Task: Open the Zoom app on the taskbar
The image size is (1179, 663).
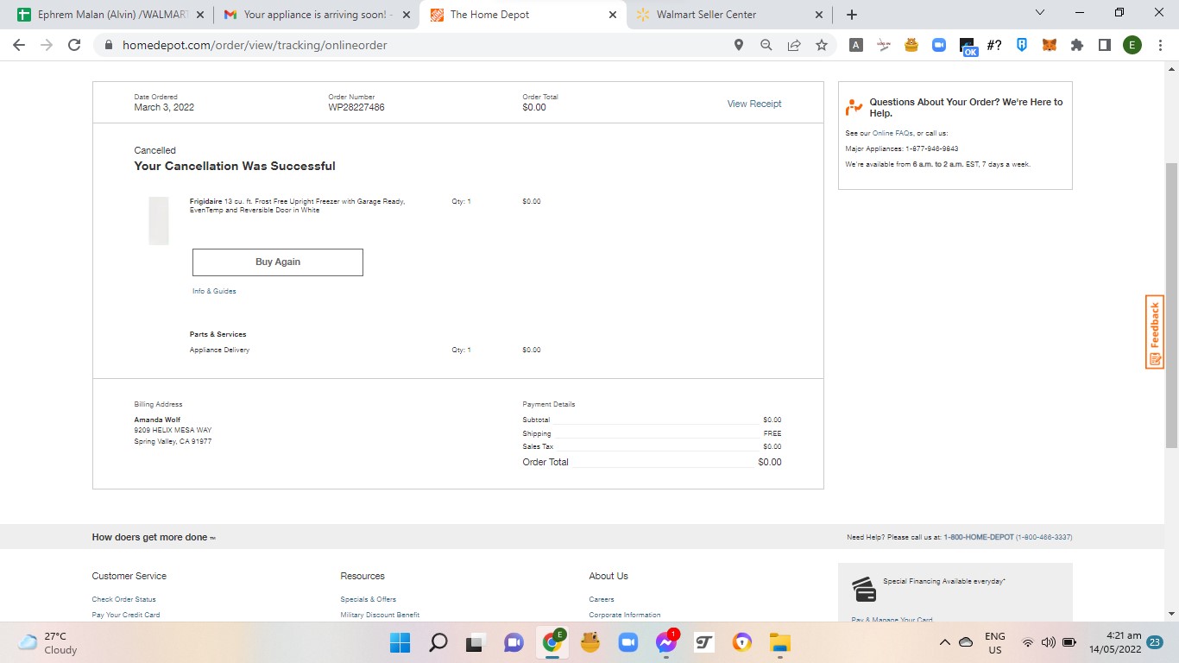Action: coord(627,642)
